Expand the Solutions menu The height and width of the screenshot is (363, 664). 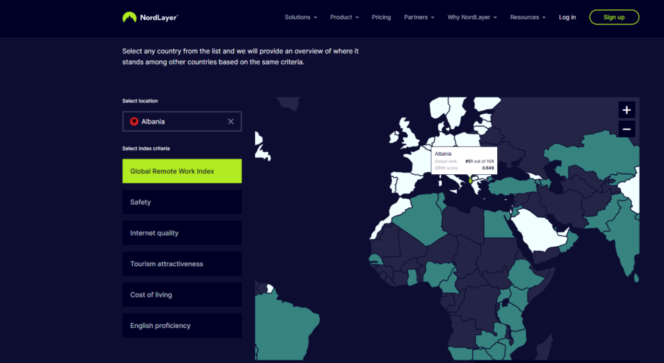pos(301,17)
